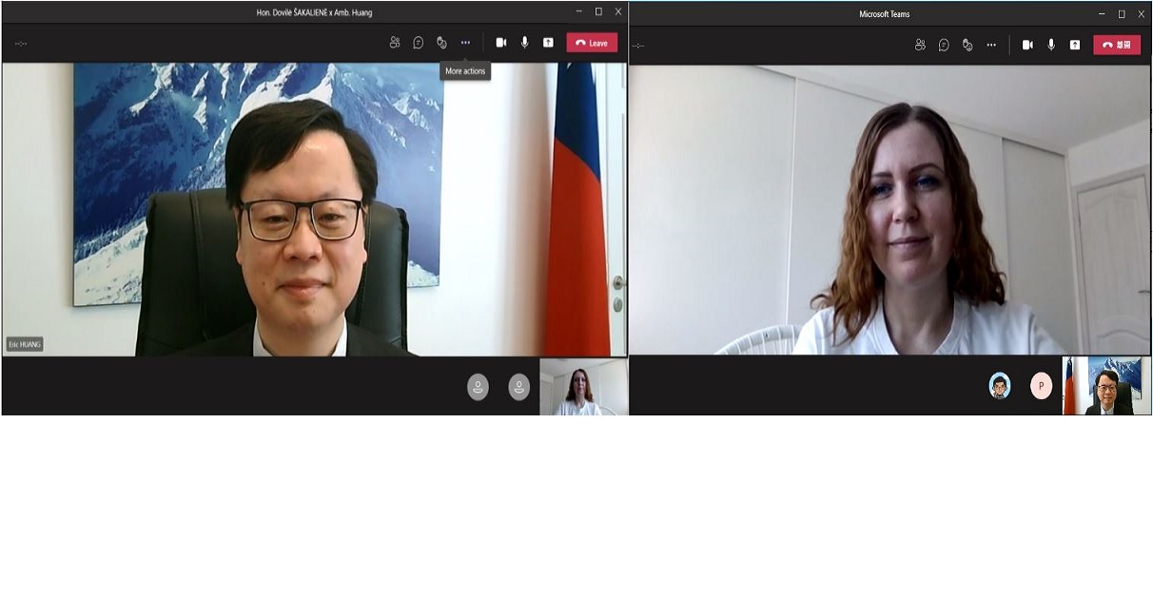Viewport: 1153px width, 616px height.
Task: Click the cartoon avatar participant in the right window
Action: click(999, 386)
